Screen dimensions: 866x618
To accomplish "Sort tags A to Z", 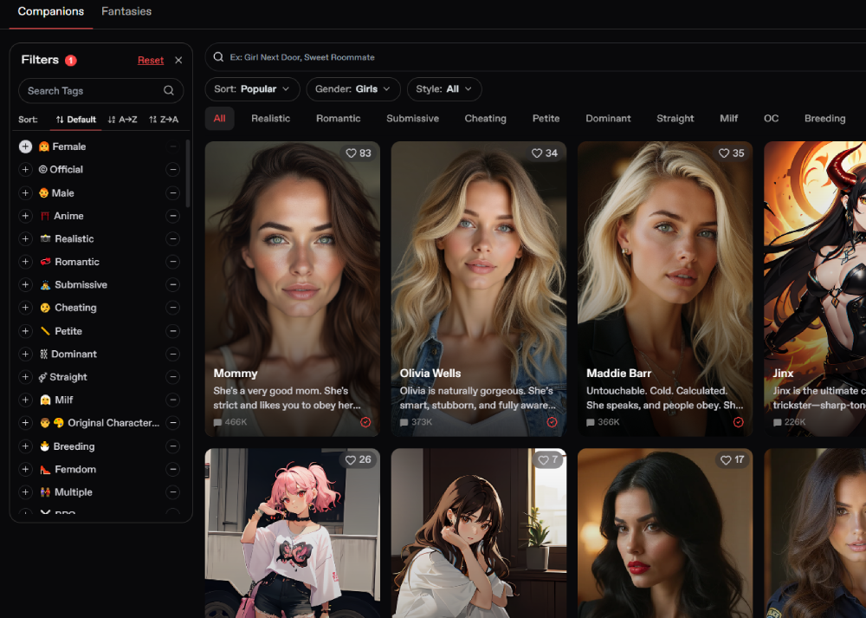I will [x=123, y=120].
